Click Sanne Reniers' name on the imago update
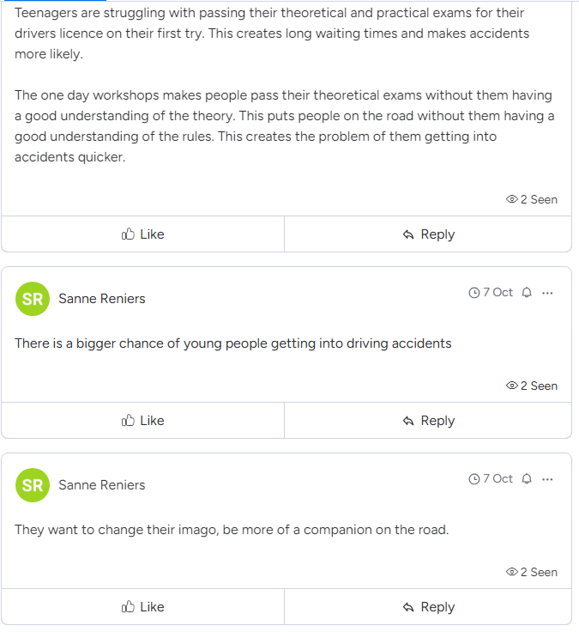579x632 pixels. [102, 485]
